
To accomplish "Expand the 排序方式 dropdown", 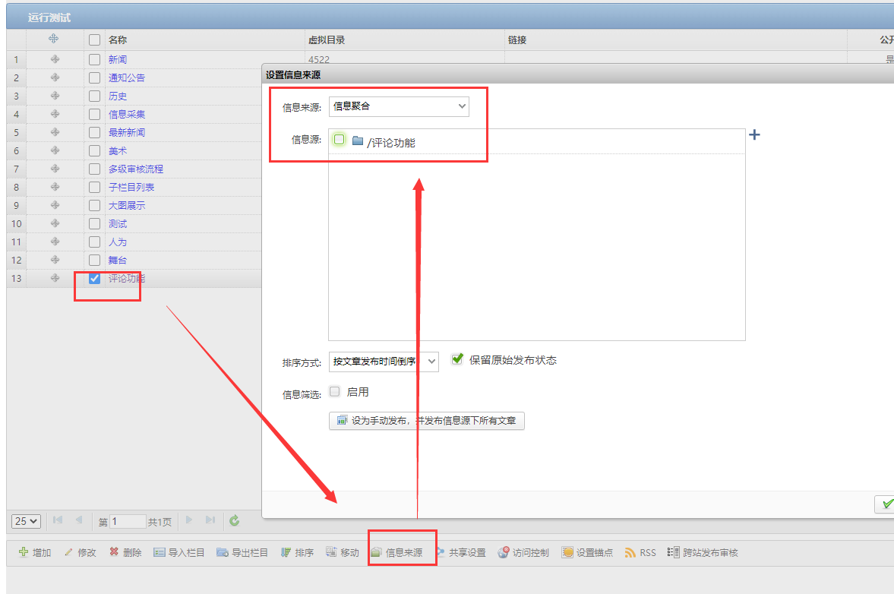I will [384, 362].
